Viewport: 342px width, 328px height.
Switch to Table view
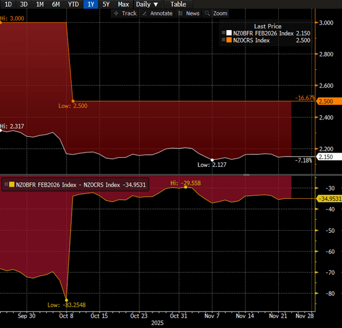(x=178, y=4)
